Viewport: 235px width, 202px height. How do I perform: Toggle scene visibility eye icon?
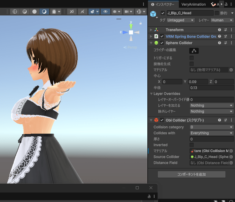coord(105,12)
